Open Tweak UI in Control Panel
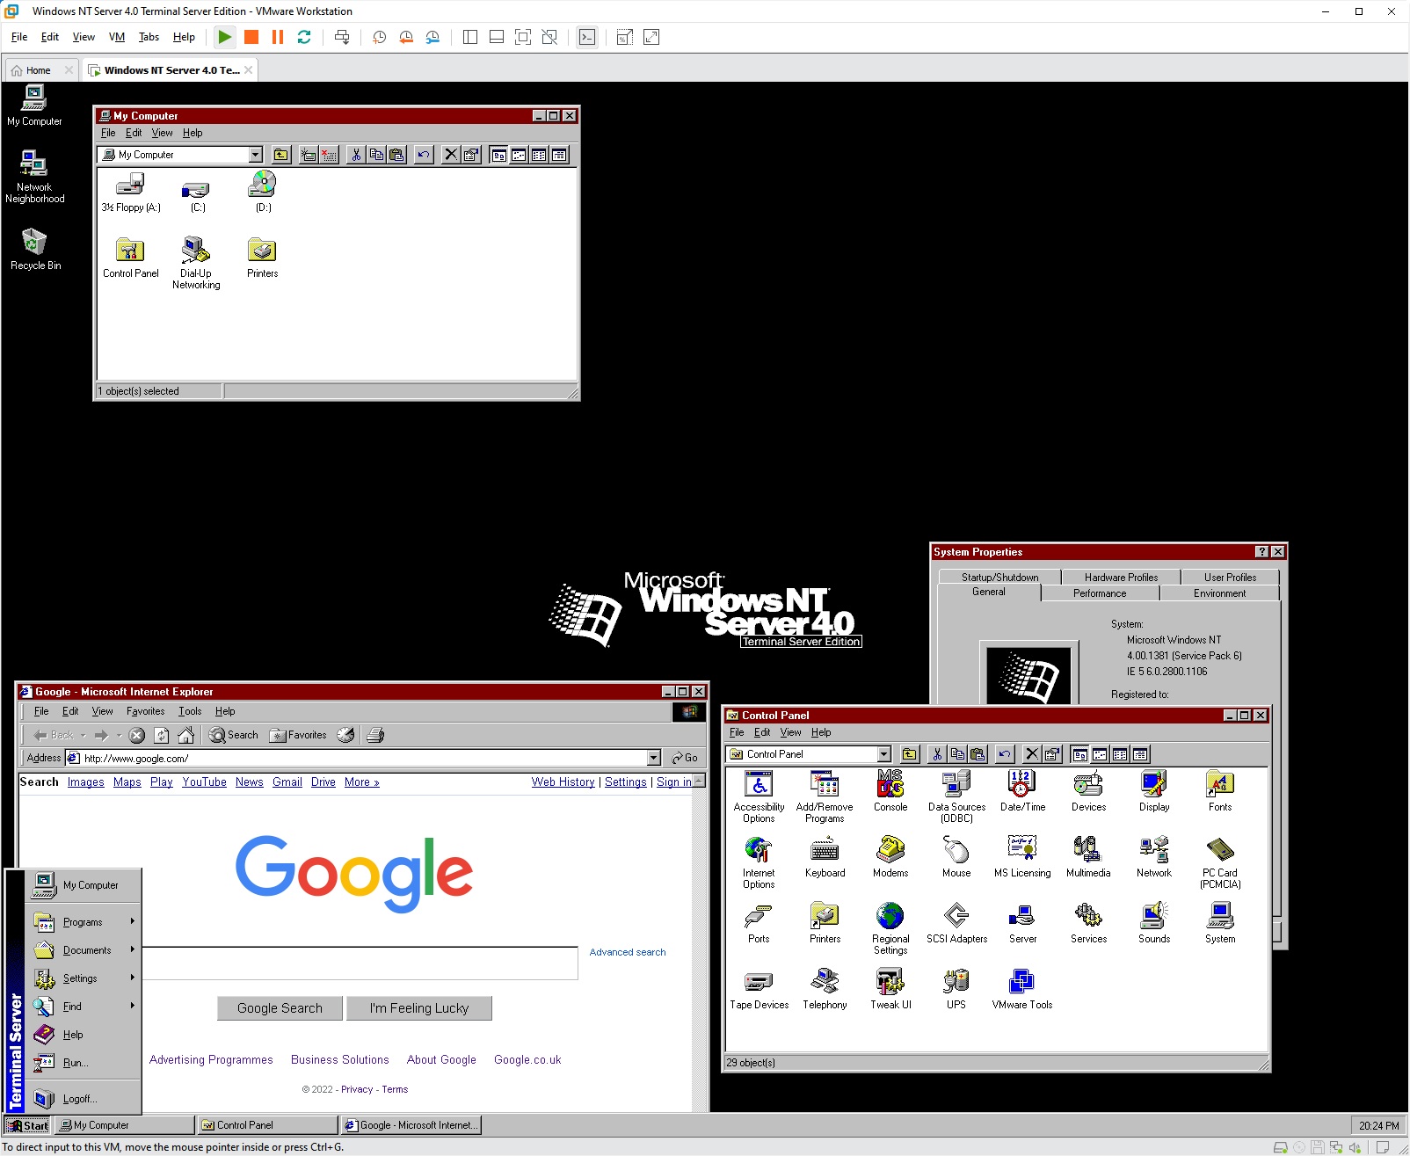1410x1156 pixels. (x=890, y=983)
